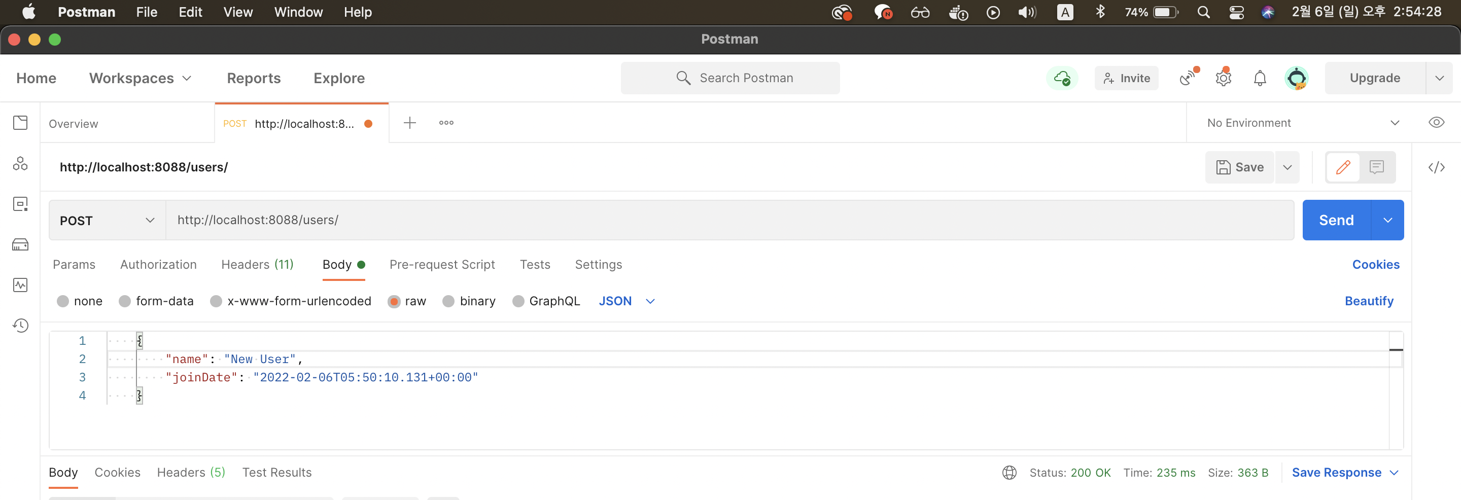Click the Beautify link

coord(1369,301)
